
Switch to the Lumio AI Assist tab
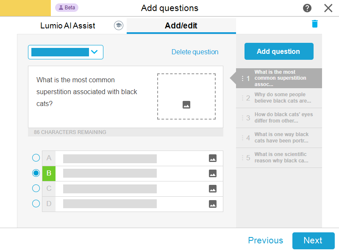(68, 25)
